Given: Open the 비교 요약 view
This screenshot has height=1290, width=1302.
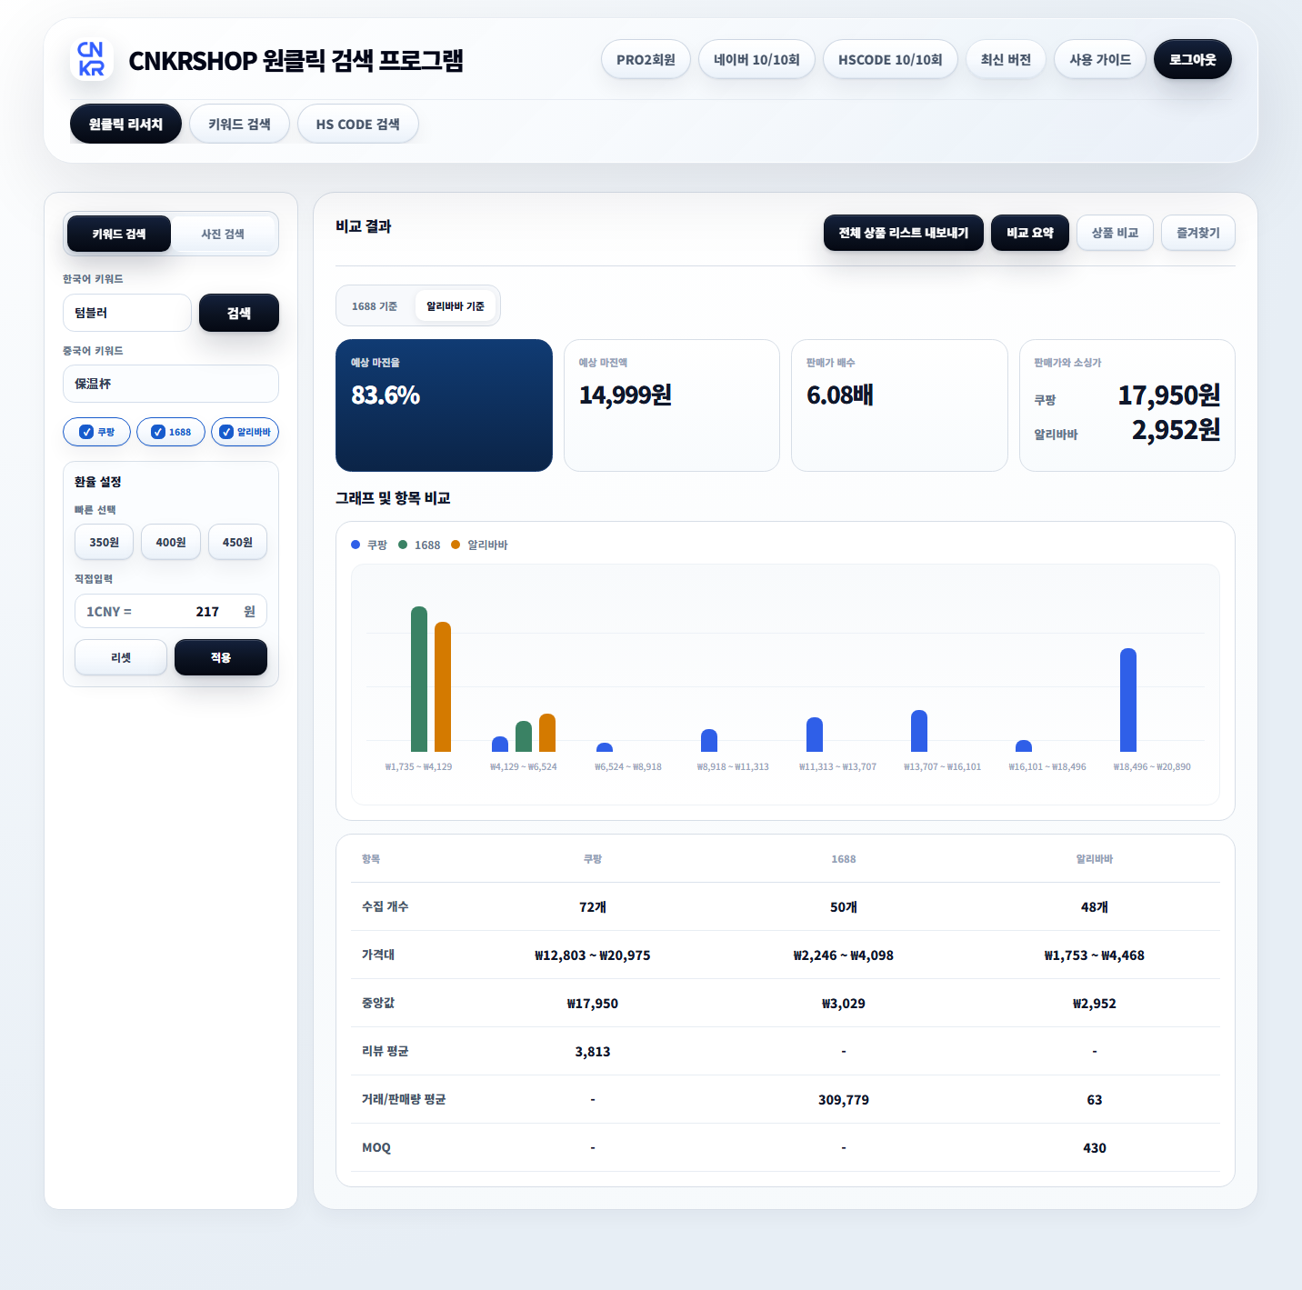Looking at the screenshot, I should [x=1030, y=233].
